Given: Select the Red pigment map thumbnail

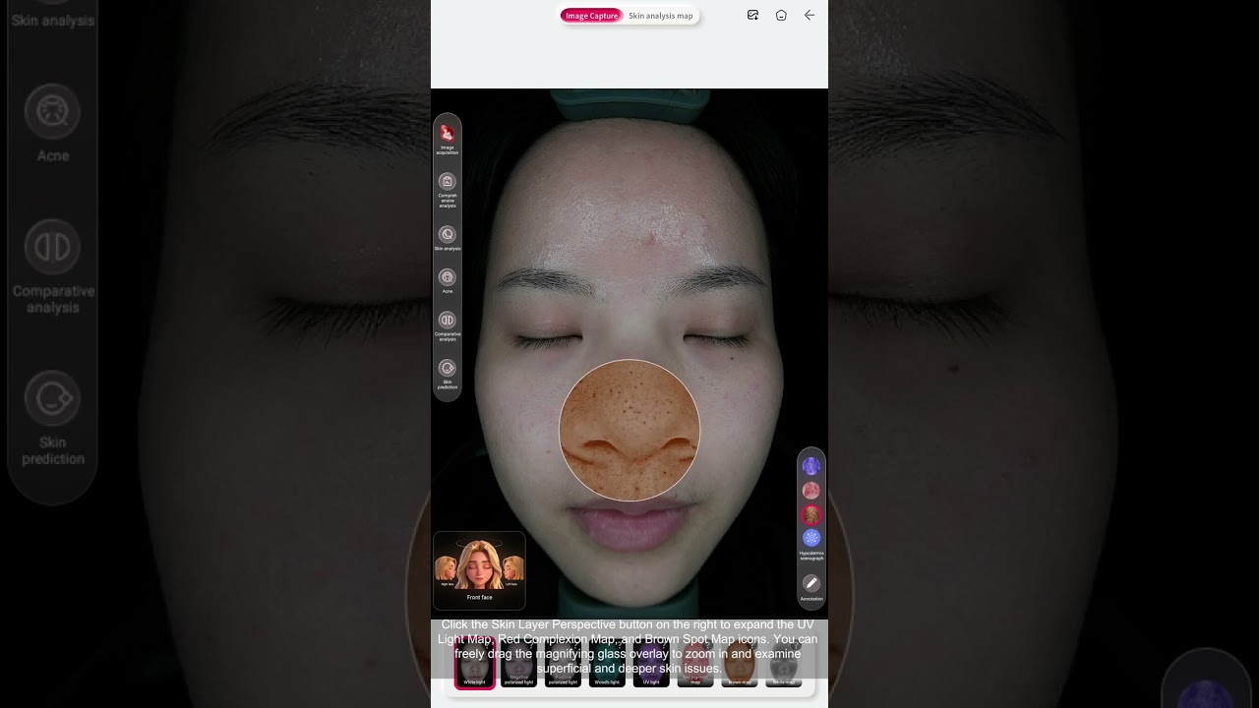Looking at the screenshot, I should 695,666.
